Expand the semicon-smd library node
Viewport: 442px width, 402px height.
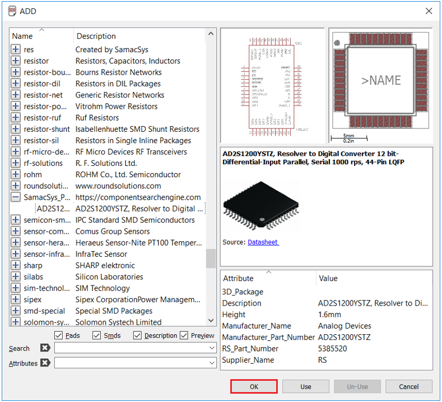(16, 220)
